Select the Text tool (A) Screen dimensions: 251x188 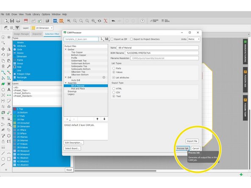(9, 89)
